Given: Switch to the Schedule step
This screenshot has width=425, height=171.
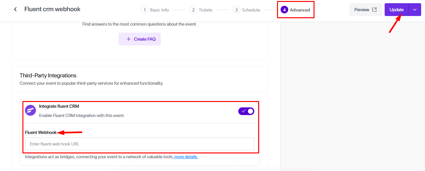Looking at the screenshot, I should coord(251,10).
